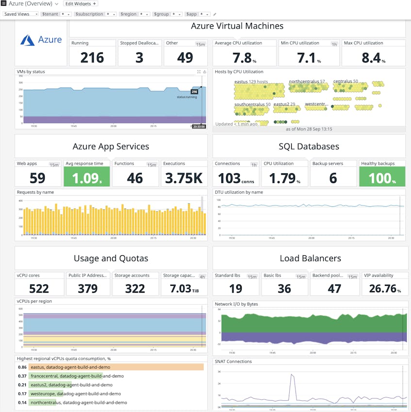
Task: Click the Backend pool value 47
Action: 334,289
